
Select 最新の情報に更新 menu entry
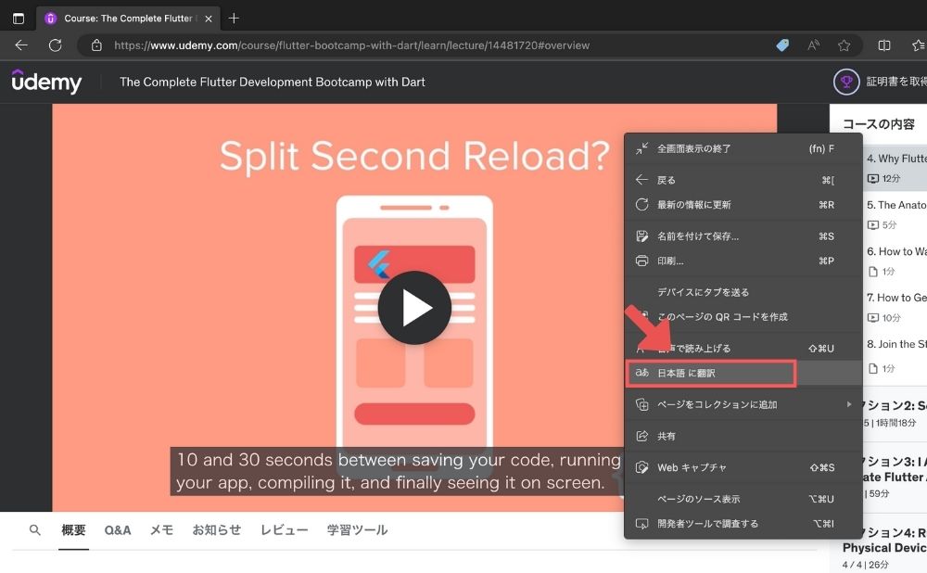pyautogui.click(x=743, y=205)
